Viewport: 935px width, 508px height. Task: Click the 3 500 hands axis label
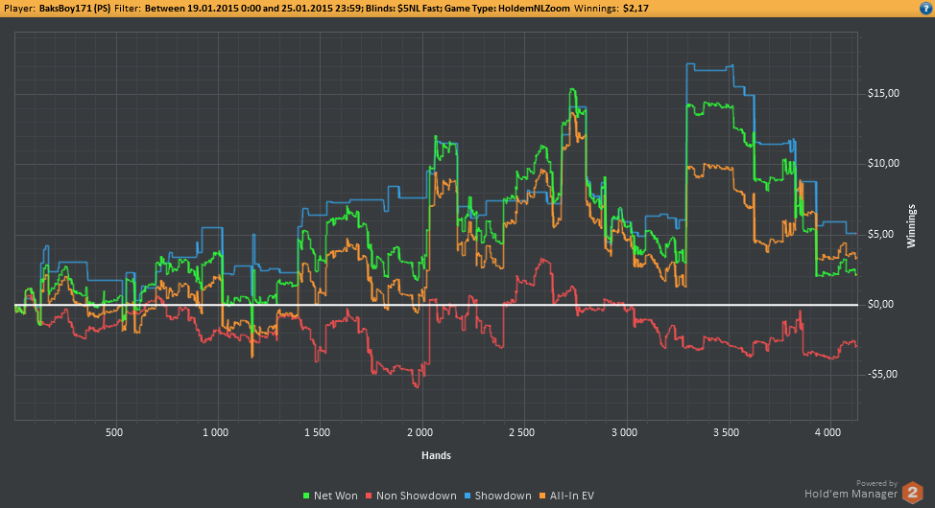726,432
